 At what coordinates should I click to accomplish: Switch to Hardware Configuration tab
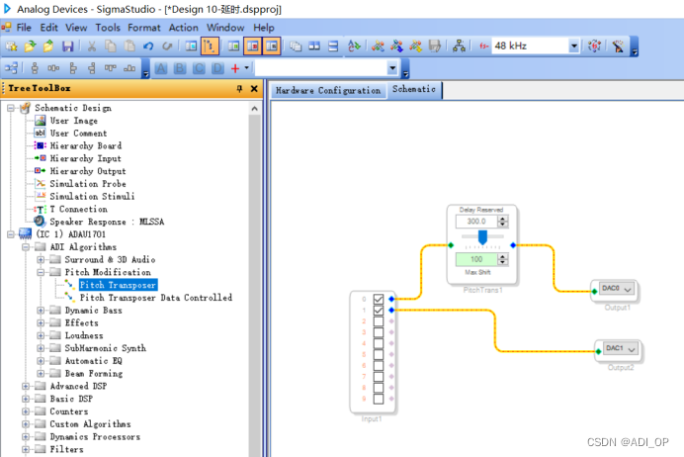point(328,90)
